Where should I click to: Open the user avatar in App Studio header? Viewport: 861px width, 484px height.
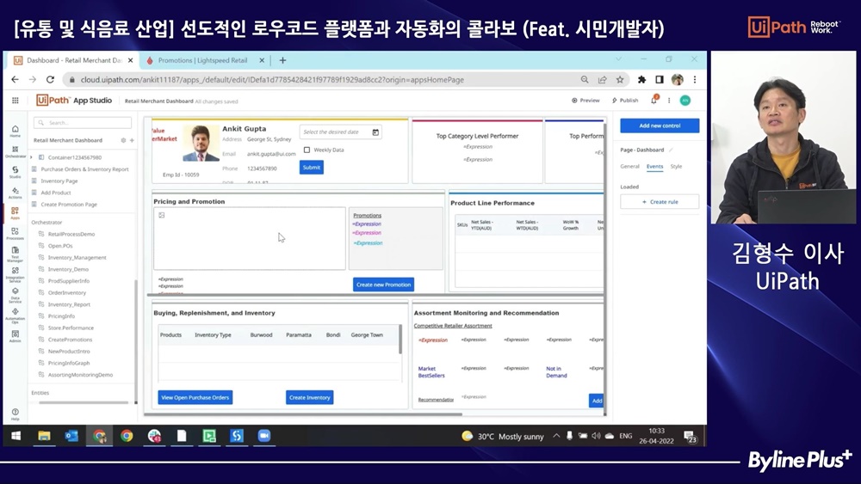pos(685,101)
